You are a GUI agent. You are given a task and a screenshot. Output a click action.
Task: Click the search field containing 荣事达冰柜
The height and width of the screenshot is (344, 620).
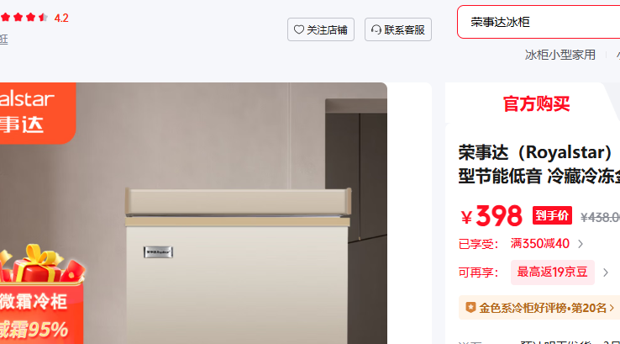coord(539,22)
